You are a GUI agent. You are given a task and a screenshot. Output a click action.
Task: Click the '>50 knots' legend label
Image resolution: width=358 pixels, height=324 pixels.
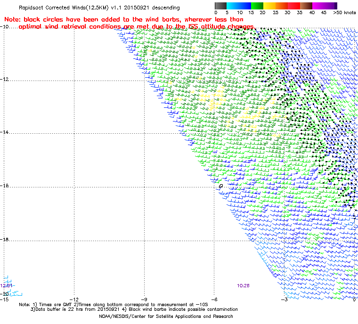(x=344, y=13)
